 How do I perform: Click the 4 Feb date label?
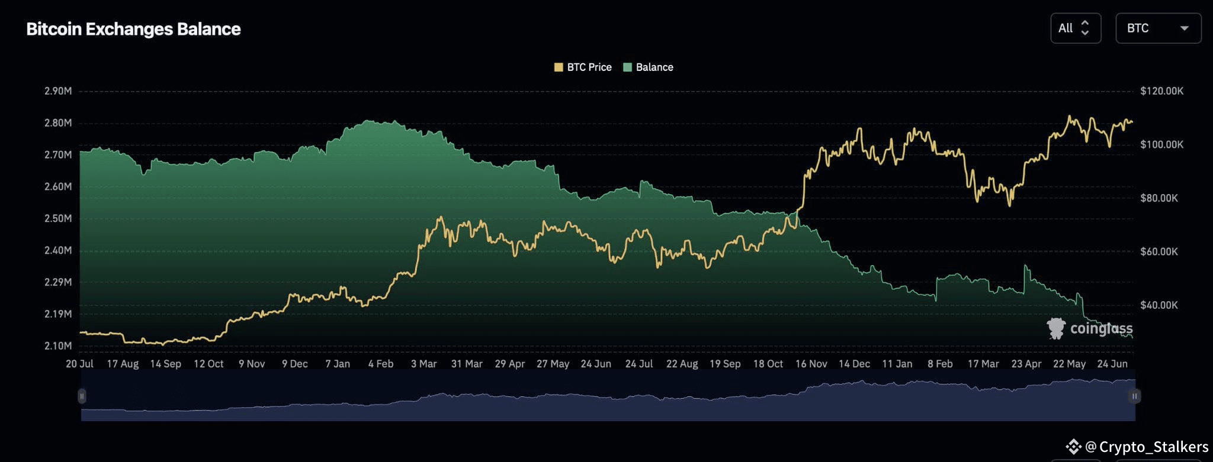point(381,364)
